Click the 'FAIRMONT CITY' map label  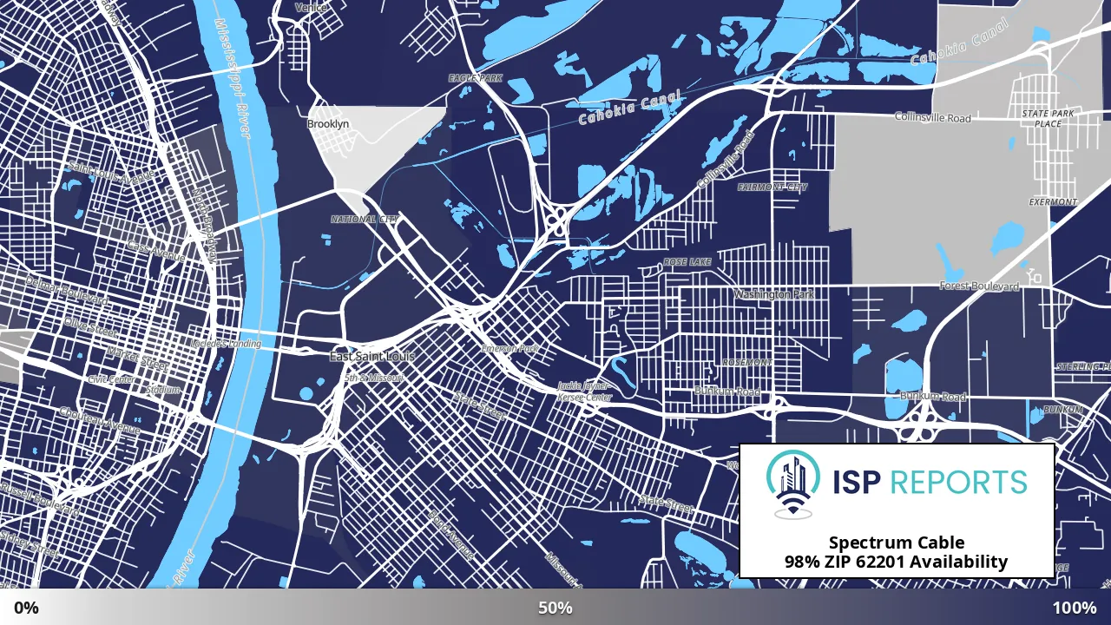(x=772, y=187)
